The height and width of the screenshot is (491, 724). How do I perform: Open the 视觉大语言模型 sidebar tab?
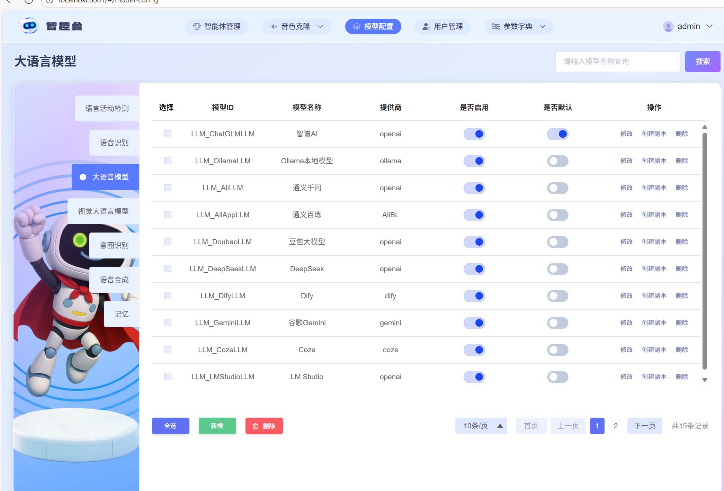click(103, 211)
